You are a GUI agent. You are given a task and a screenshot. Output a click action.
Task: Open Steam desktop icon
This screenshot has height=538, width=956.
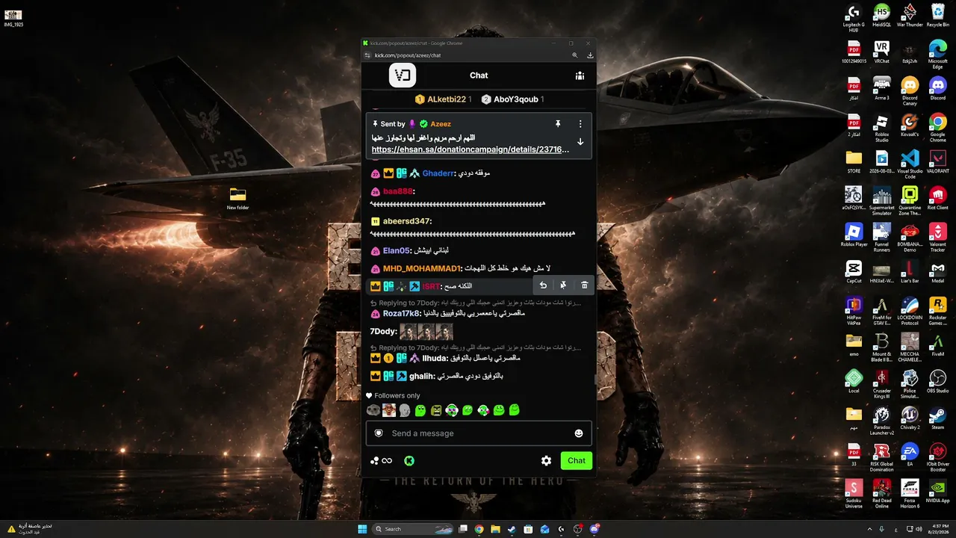[x=938, y=418]
